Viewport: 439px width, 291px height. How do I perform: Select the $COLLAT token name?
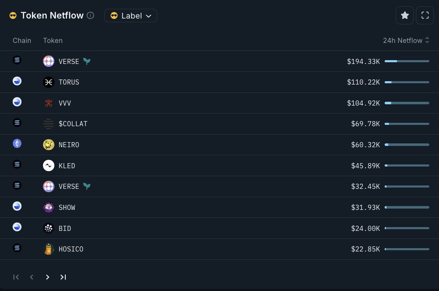click(73, 124)
